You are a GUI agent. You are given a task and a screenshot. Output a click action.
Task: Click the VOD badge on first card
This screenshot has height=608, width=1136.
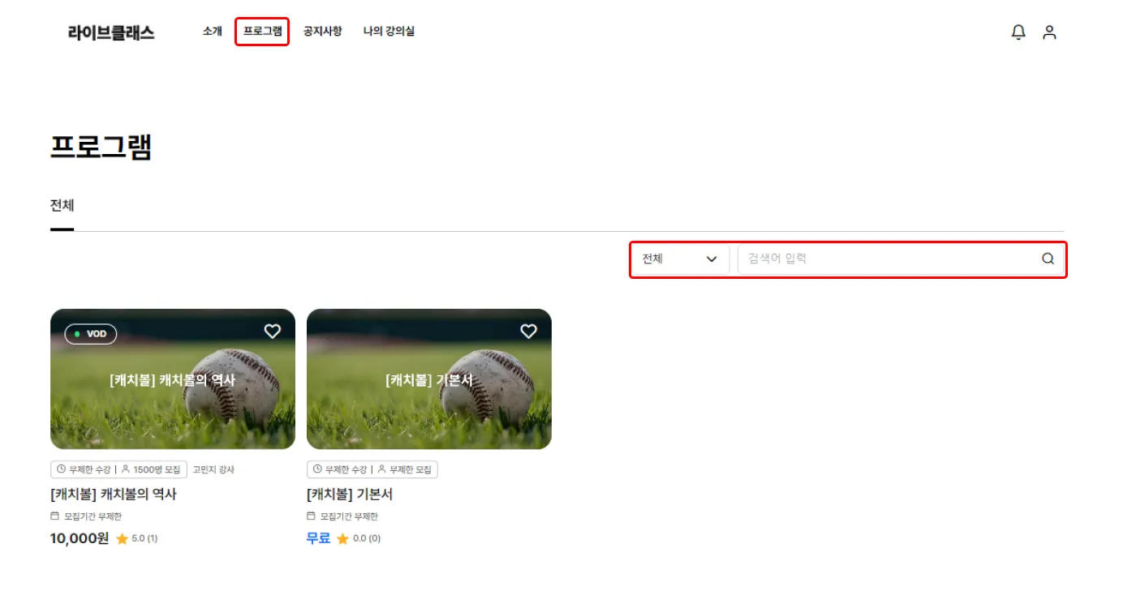91,334
